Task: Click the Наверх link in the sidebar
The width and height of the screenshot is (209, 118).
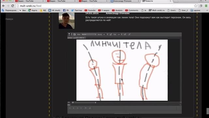Action: point(9,19)
